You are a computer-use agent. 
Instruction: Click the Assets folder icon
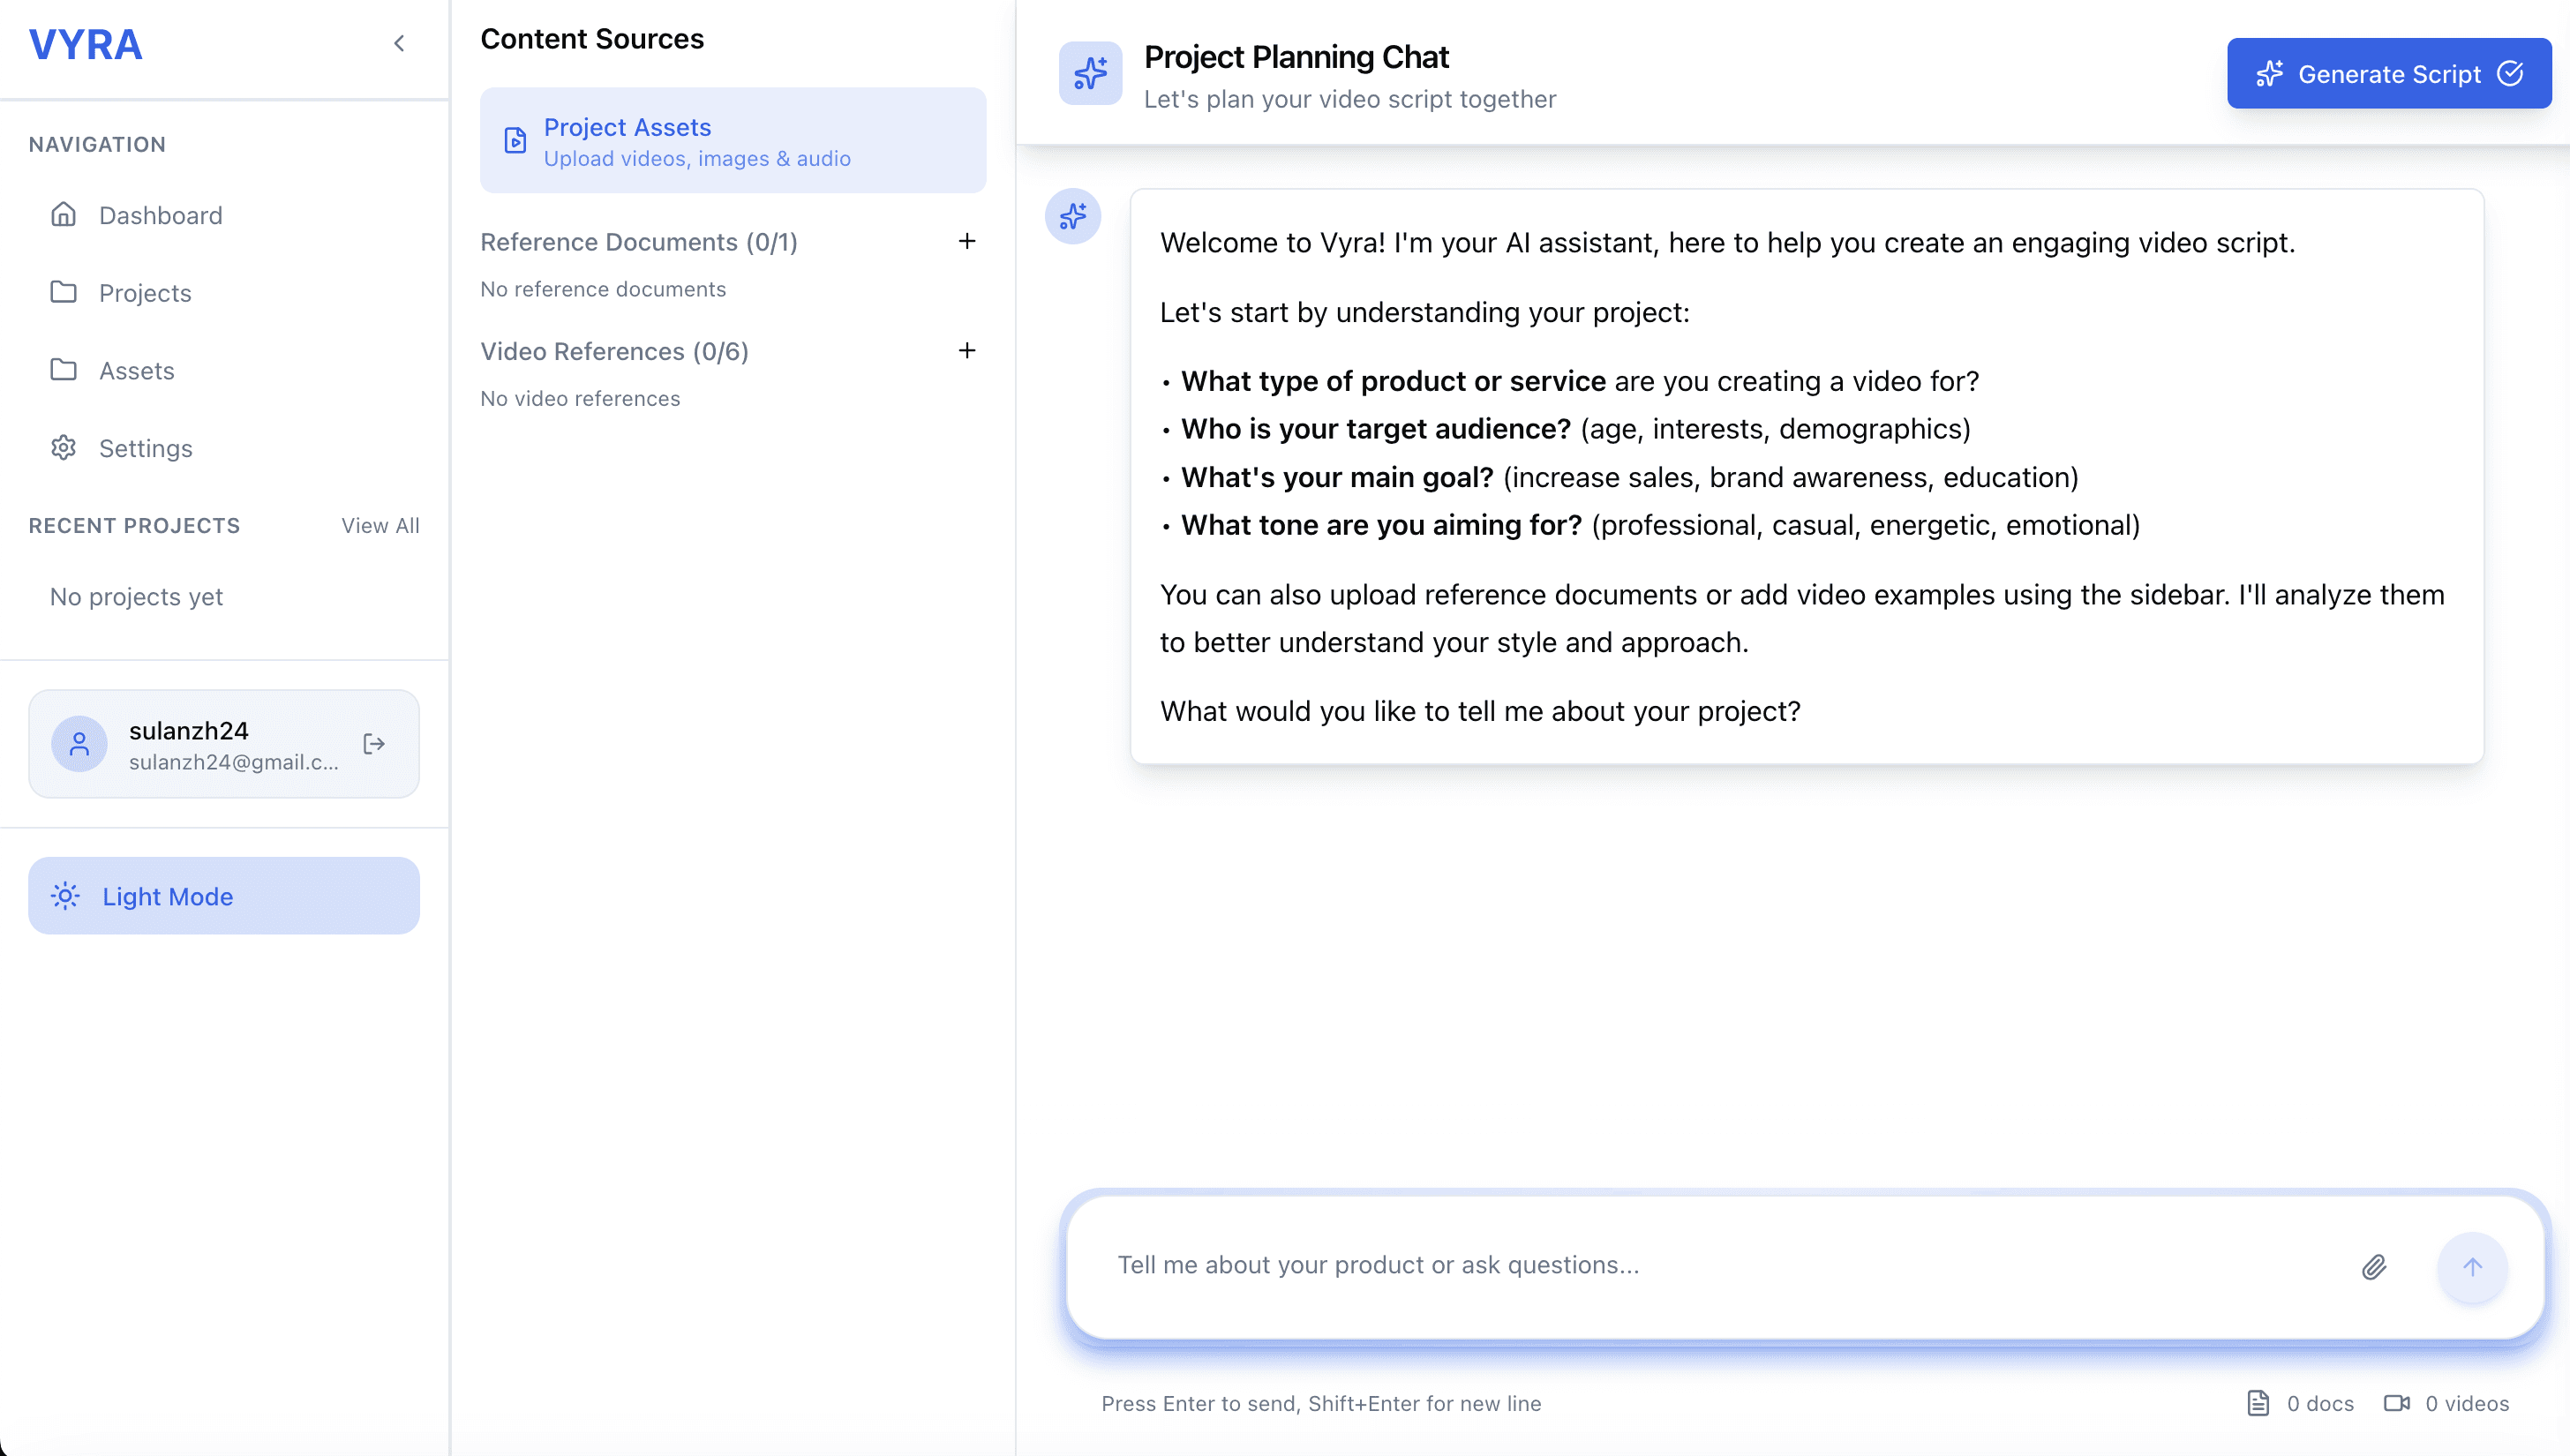point(64,369)
